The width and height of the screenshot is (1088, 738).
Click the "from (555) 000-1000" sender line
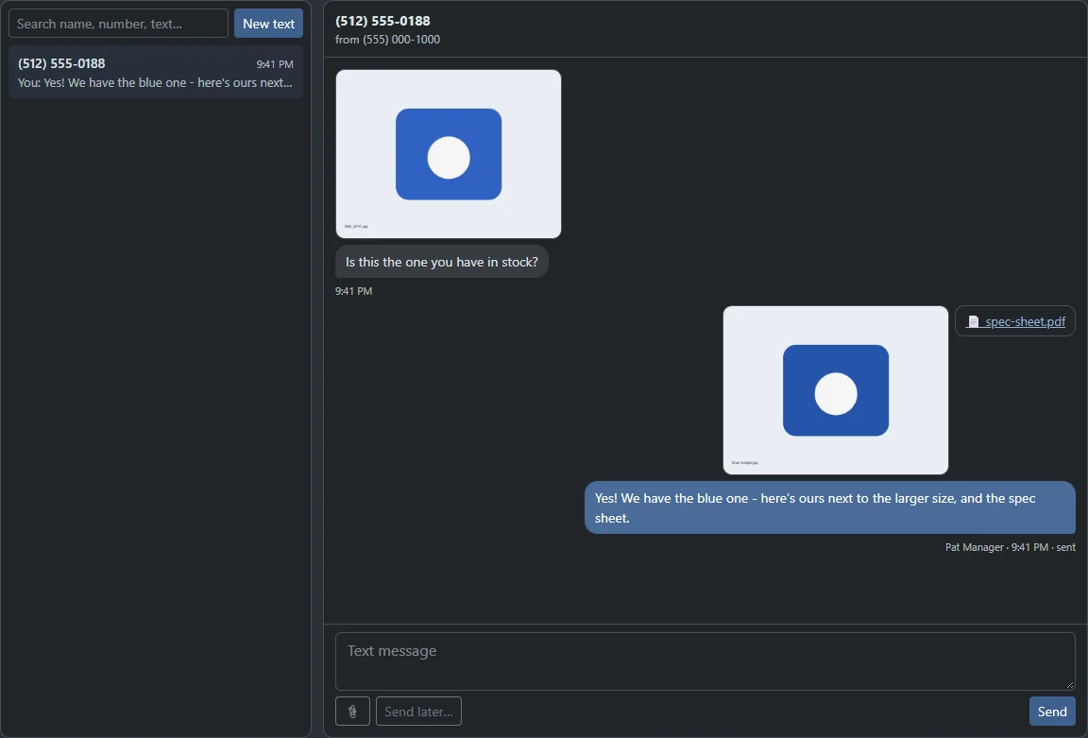[x=387, y=40]
